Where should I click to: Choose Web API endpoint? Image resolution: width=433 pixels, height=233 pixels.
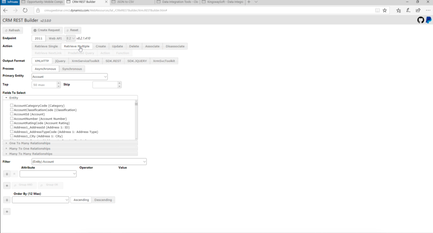55,38
